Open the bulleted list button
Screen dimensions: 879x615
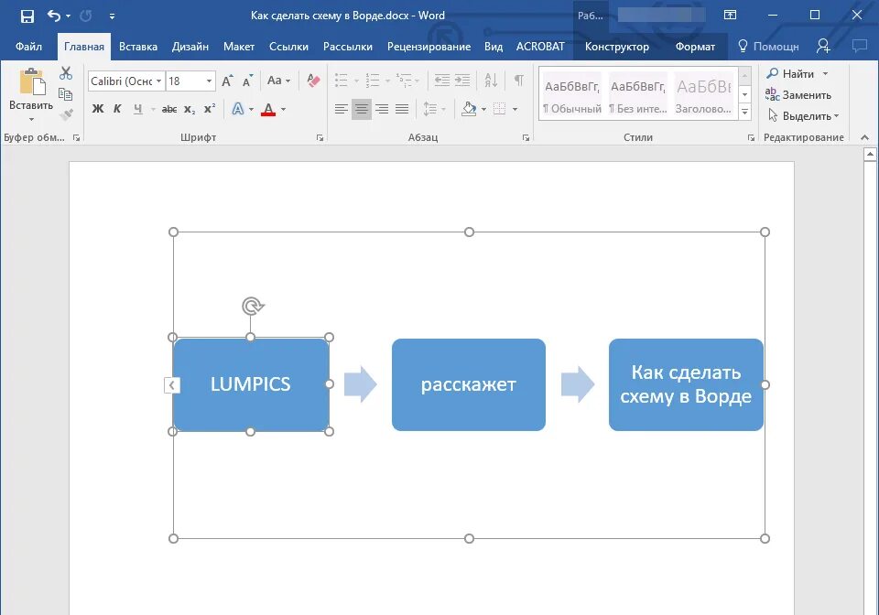pos(342,81)
